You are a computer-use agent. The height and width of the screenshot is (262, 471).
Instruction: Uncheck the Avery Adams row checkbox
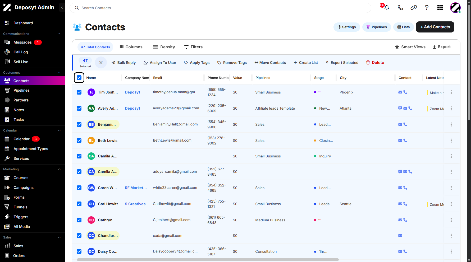point(79,108)
